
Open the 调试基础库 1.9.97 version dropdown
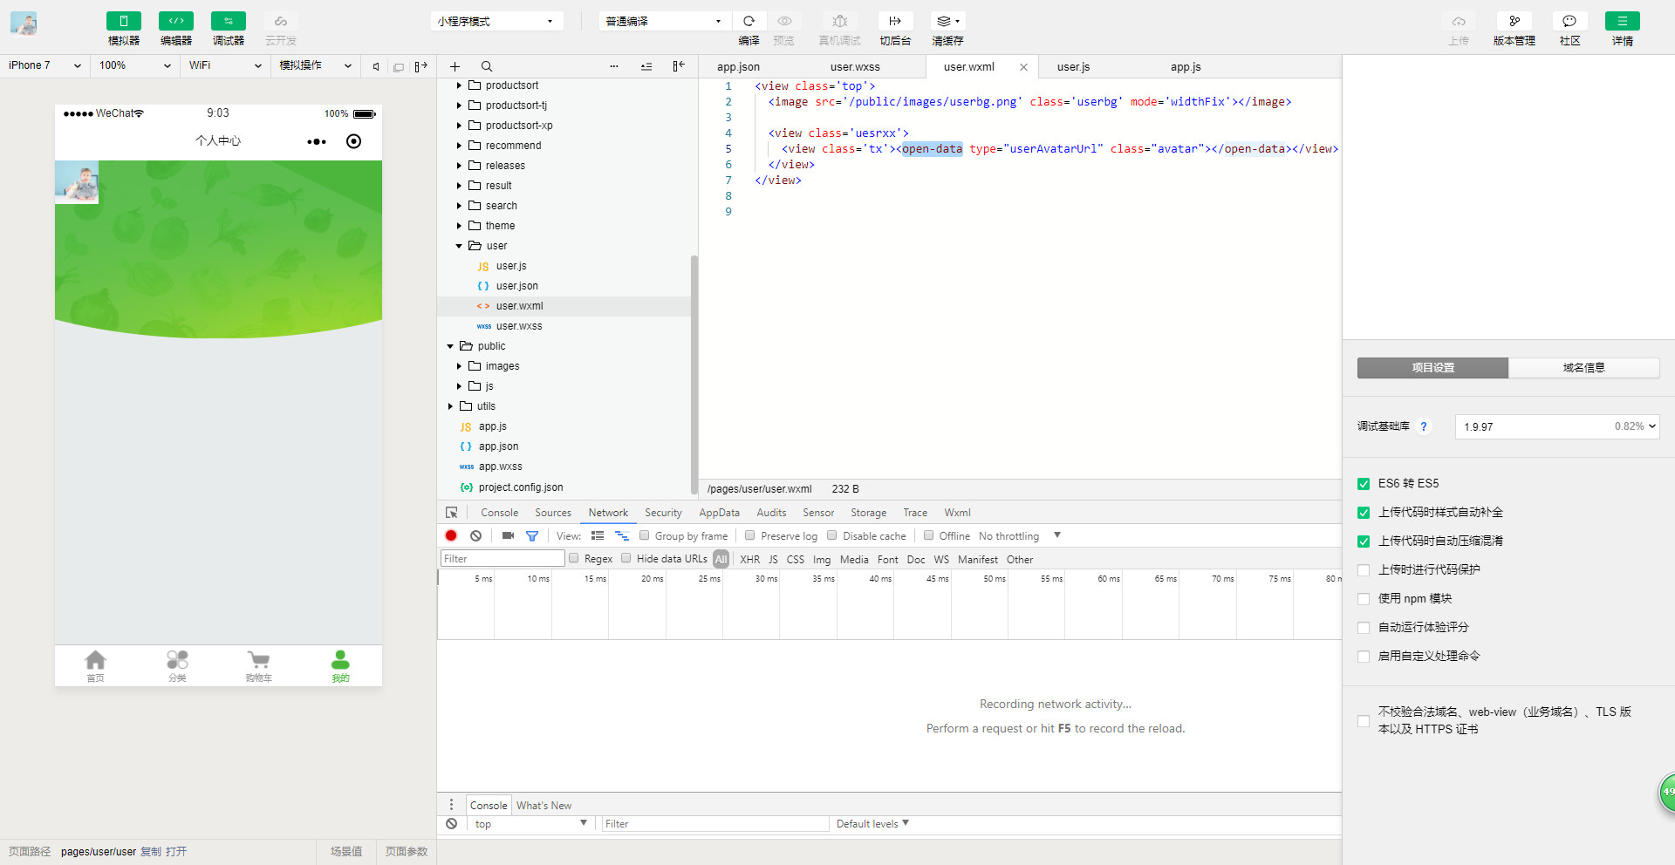(1557, 426)
